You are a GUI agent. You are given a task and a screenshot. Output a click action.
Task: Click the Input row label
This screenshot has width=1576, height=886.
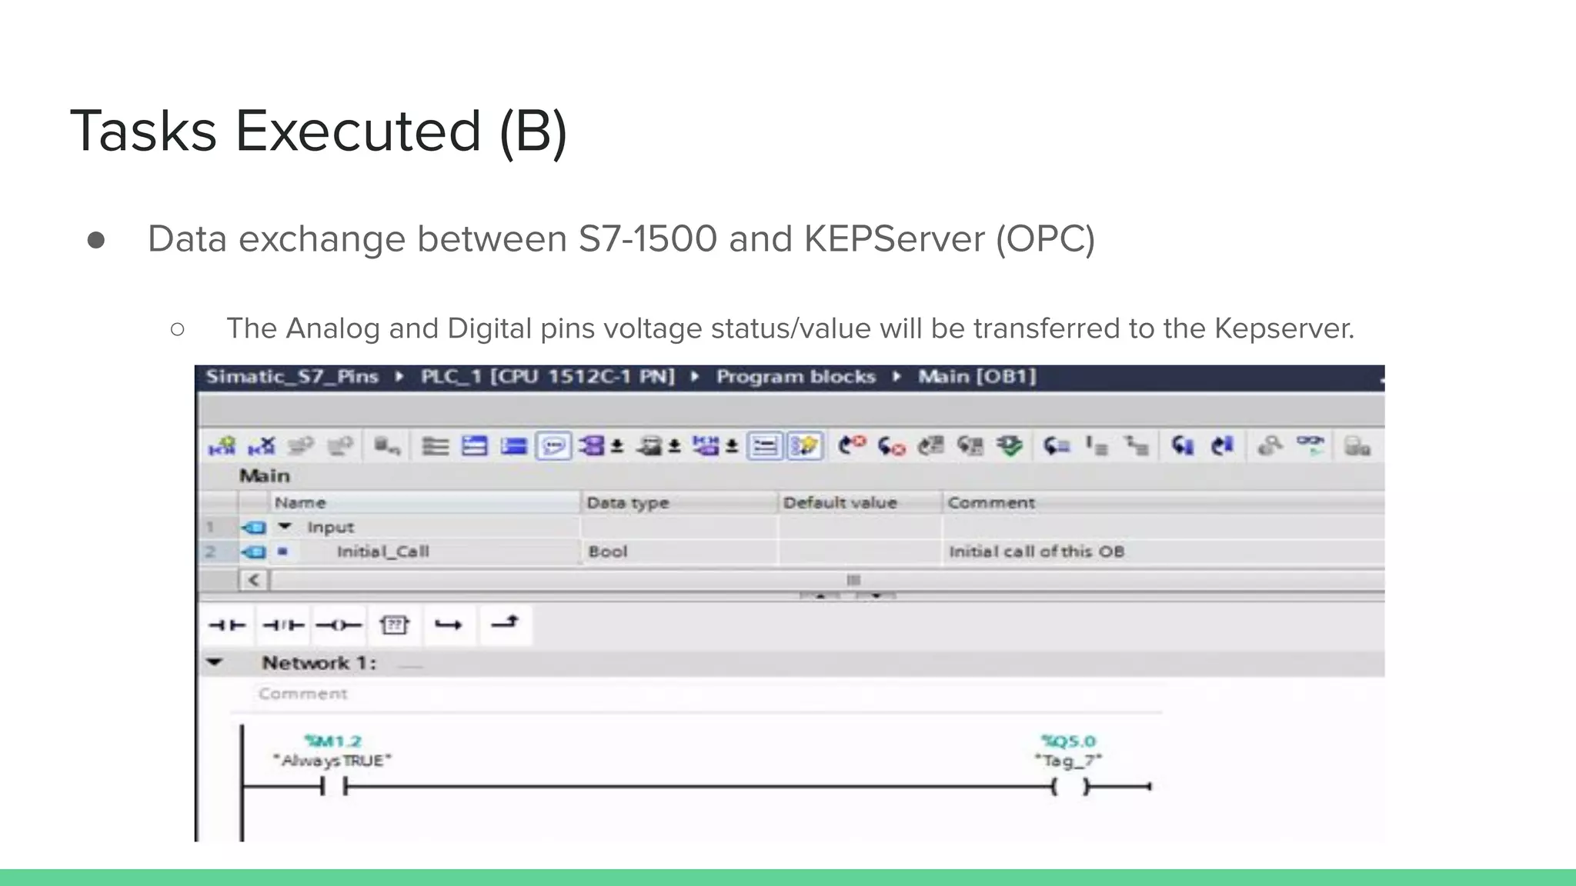330,528
